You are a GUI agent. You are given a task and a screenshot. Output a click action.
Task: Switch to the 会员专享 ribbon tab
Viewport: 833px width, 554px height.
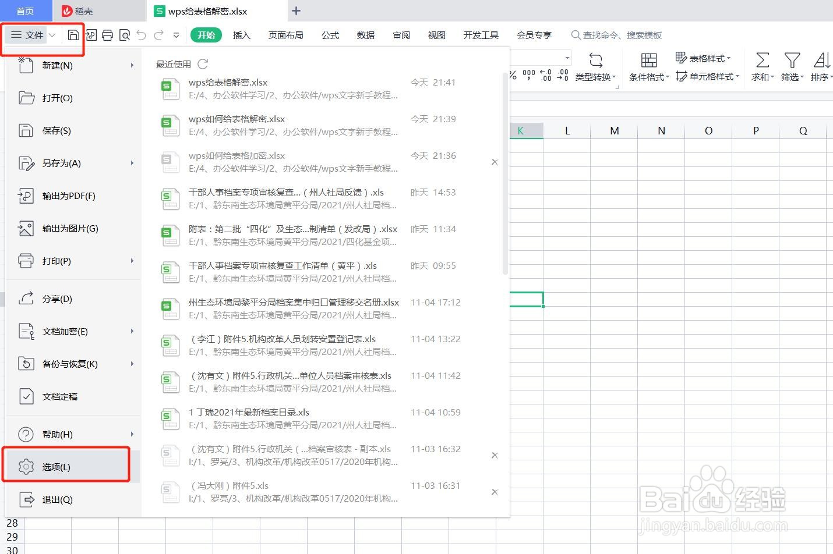click(x=534, y=35)
